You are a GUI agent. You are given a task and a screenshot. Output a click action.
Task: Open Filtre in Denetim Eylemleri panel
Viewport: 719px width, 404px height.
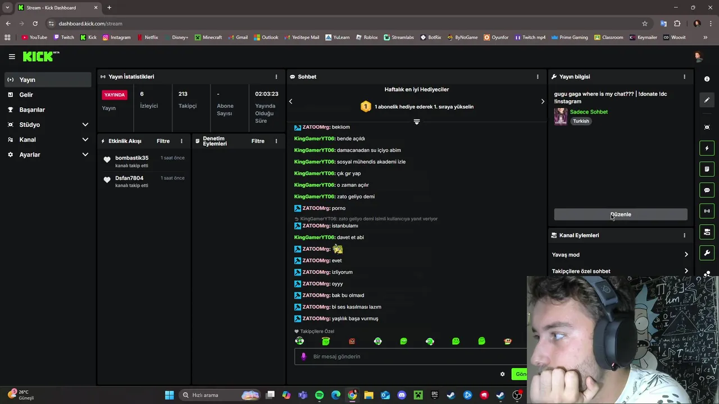click(x=258, y=141)
